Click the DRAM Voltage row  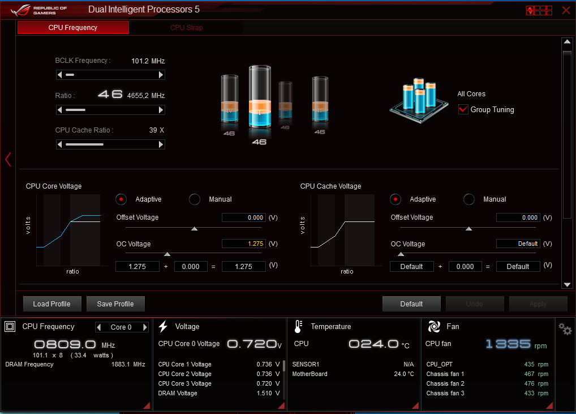click(219, 394)
